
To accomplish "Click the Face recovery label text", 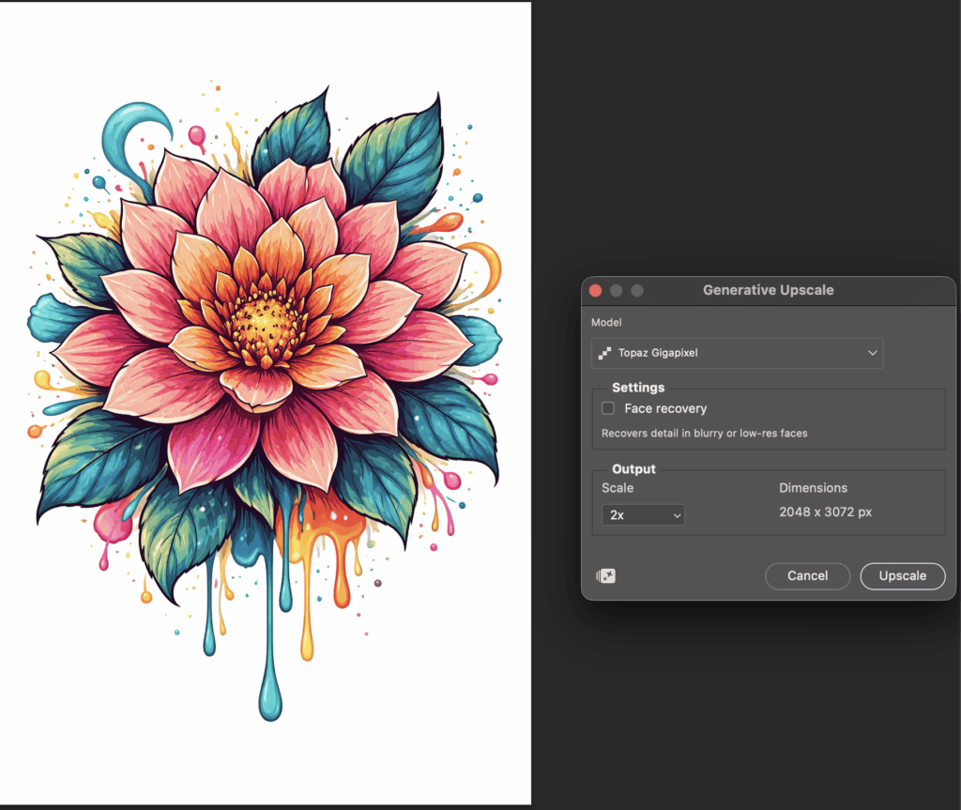I will (665, 408).
